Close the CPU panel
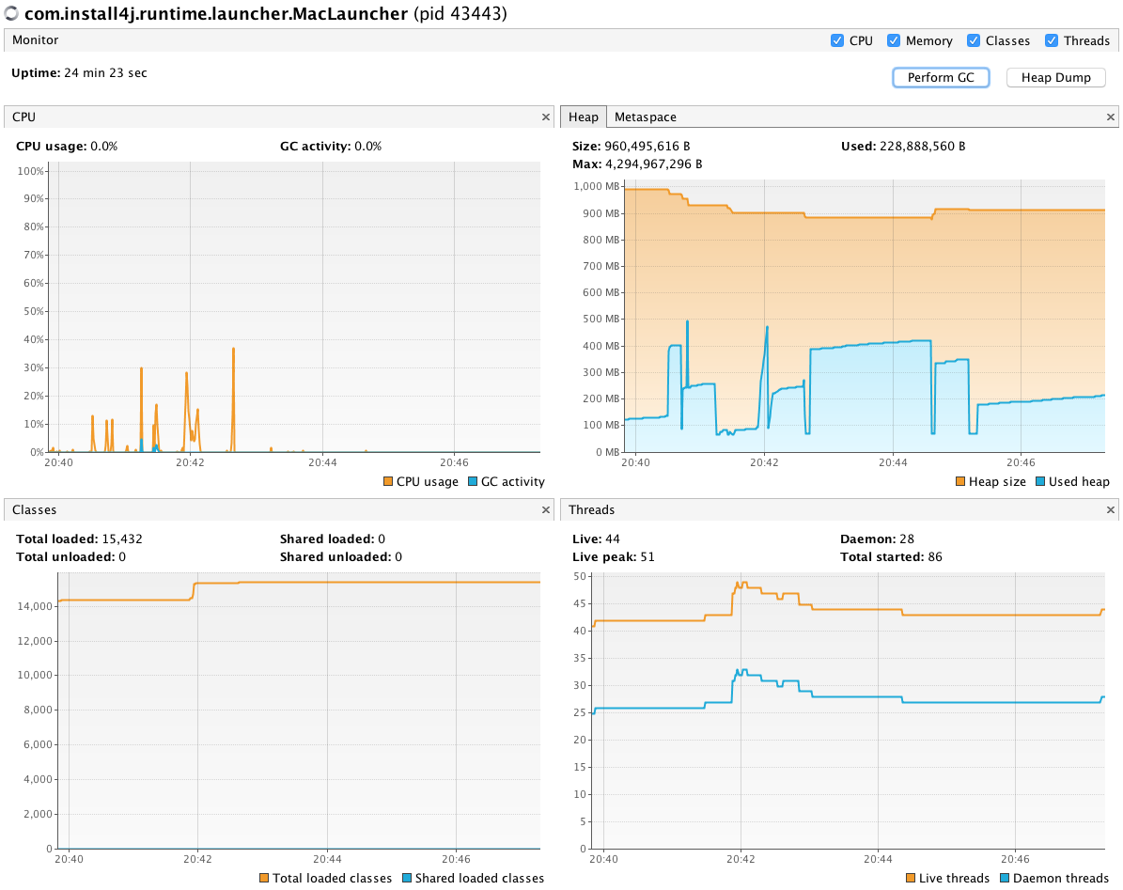 (x=546, y=117)
